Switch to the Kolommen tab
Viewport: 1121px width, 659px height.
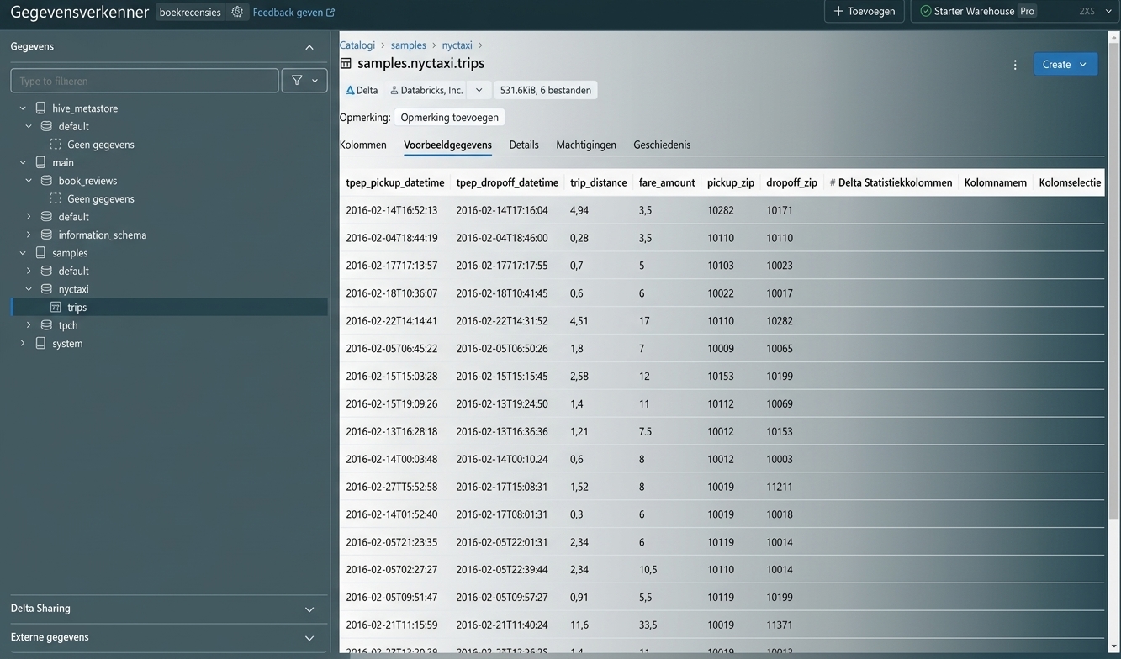(363, 145)
